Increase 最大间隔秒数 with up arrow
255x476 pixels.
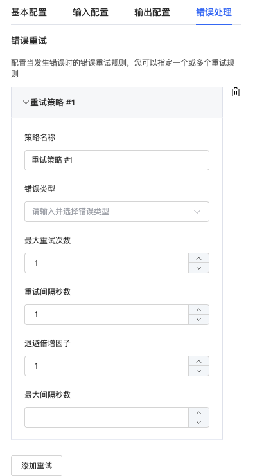[x=199, y=412]
